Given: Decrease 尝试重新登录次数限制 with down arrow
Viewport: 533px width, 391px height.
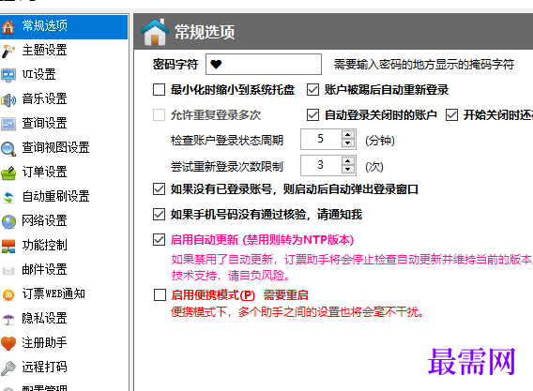Looking at the screenshot, I should tap(348, 170).
